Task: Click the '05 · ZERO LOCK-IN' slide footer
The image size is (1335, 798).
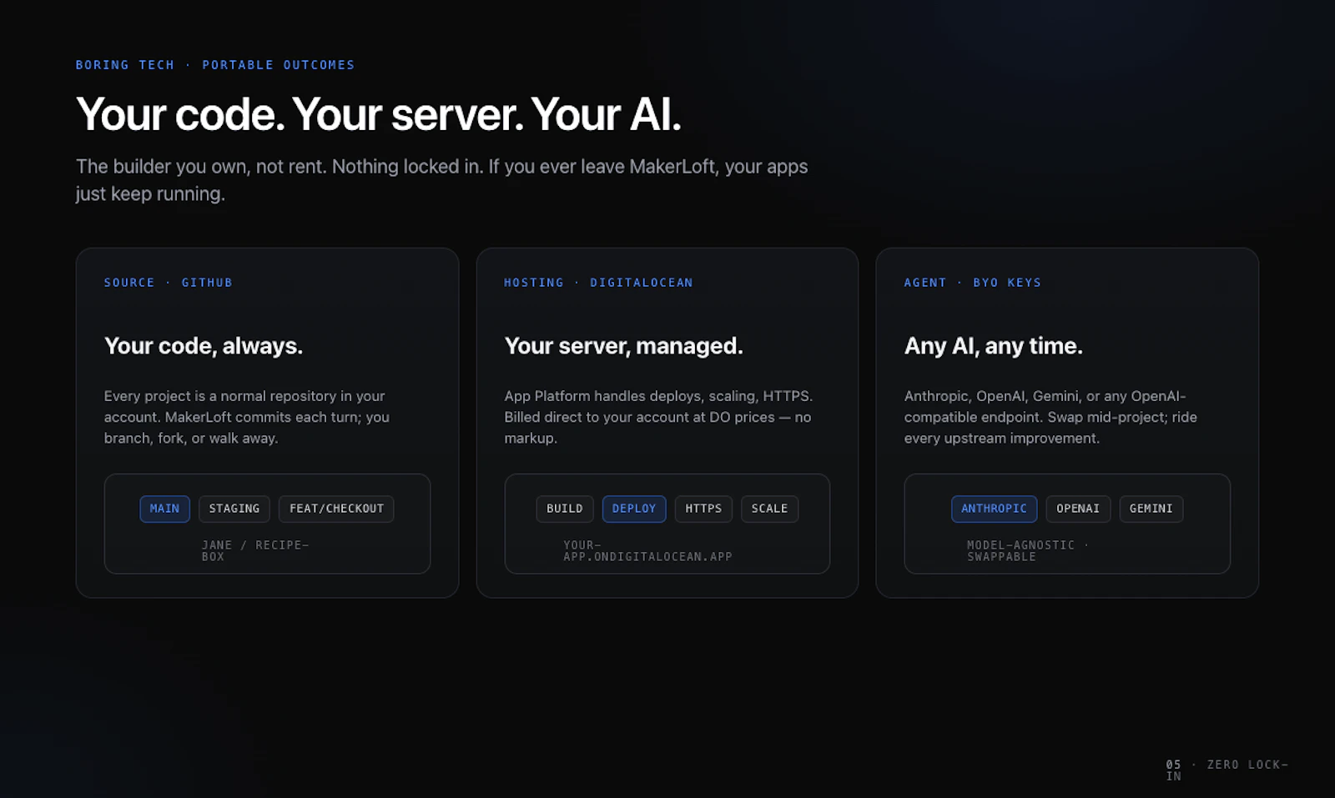Action: click(1227, 770)
